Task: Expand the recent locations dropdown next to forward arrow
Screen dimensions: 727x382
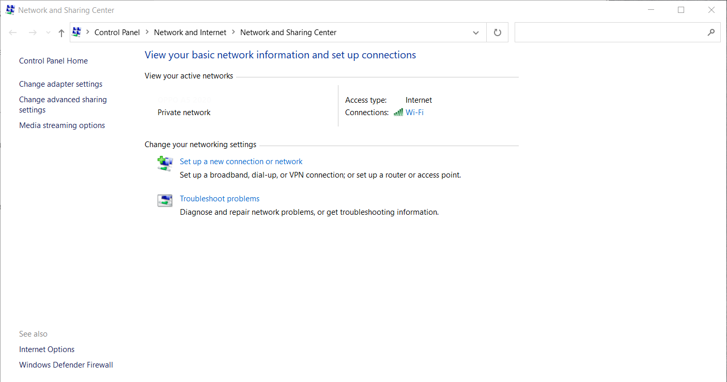Action: (48, 32)
